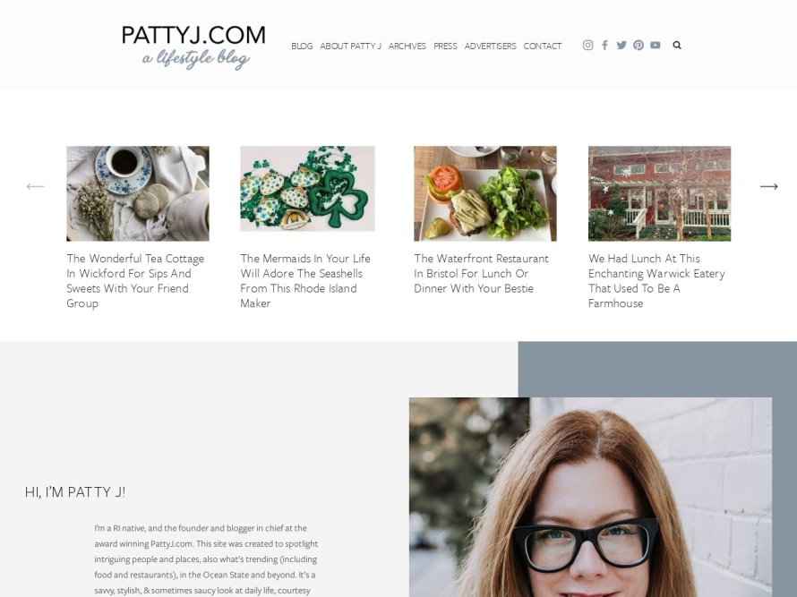Open the YouTube channel icon

pyautogui.click(x=656, y=46)
